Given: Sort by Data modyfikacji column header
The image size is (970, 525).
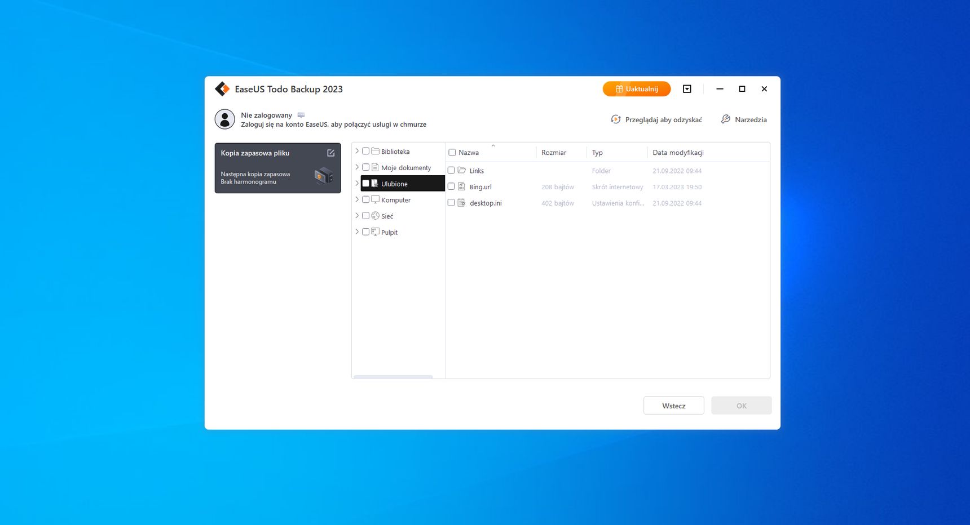Looking at the screenshot, I should pyautogui.click(x=678, y=153).
